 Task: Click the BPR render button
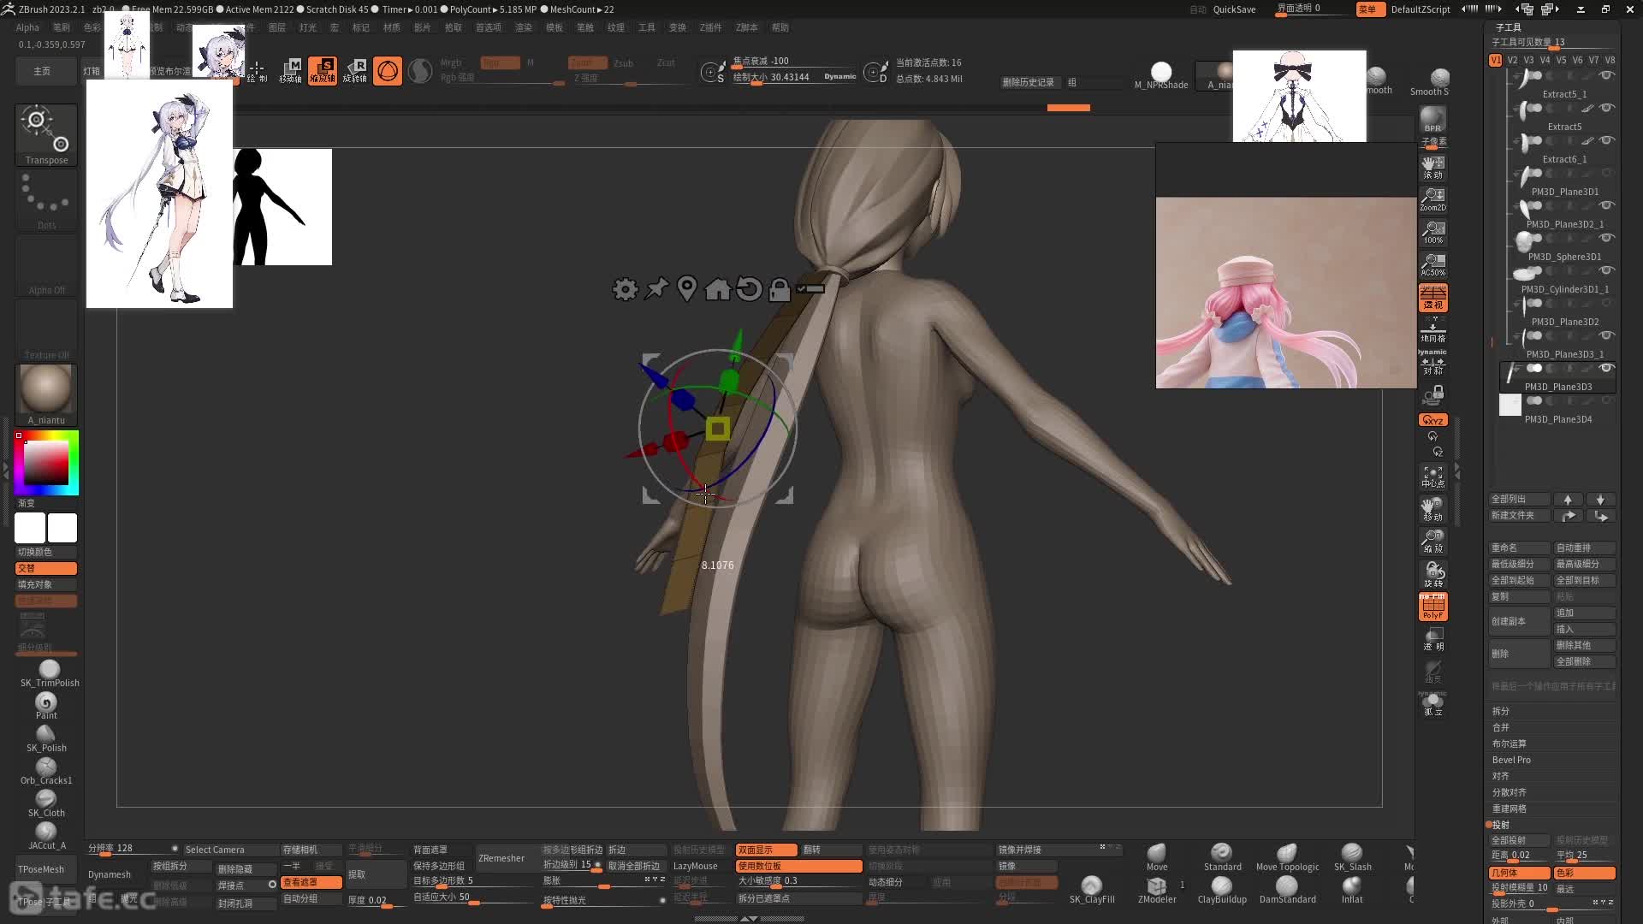[x=1432, y=120]
